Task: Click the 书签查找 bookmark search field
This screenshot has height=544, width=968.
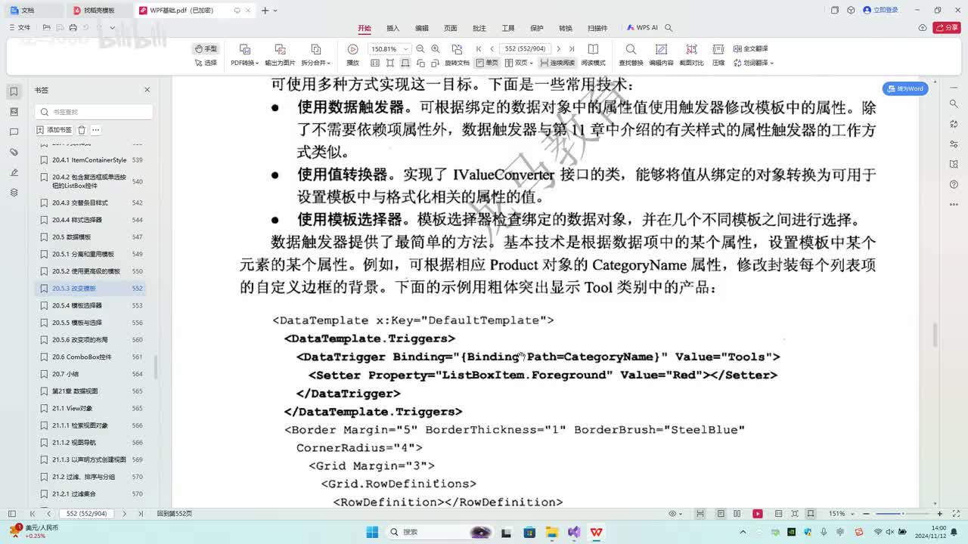Action: (x=94, y=112)
